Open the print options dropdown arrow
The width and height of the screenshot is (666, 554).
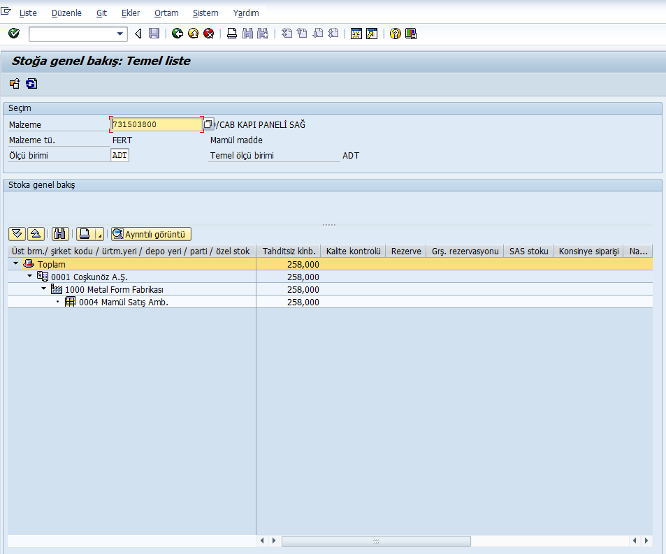[99, 234]
